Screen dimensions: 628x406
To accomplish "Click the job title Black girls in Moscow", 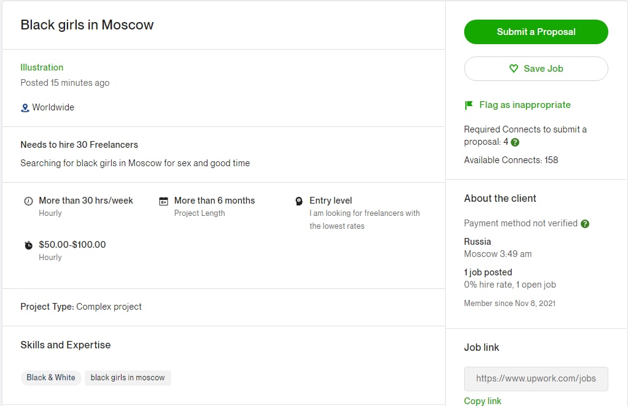I will 87,25.
